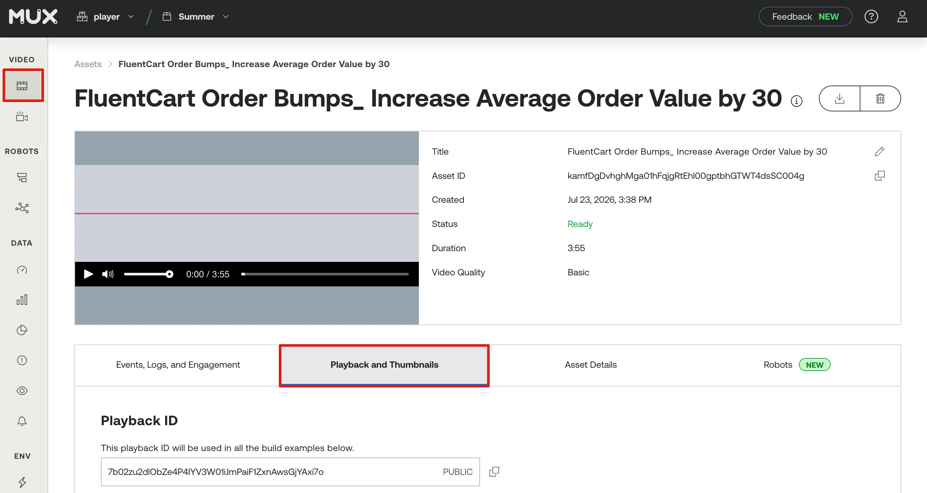Click the breadcrumb asset name text
Viewport: 927px width, 493px height.
pyautogui.click(x=254, y=64)
